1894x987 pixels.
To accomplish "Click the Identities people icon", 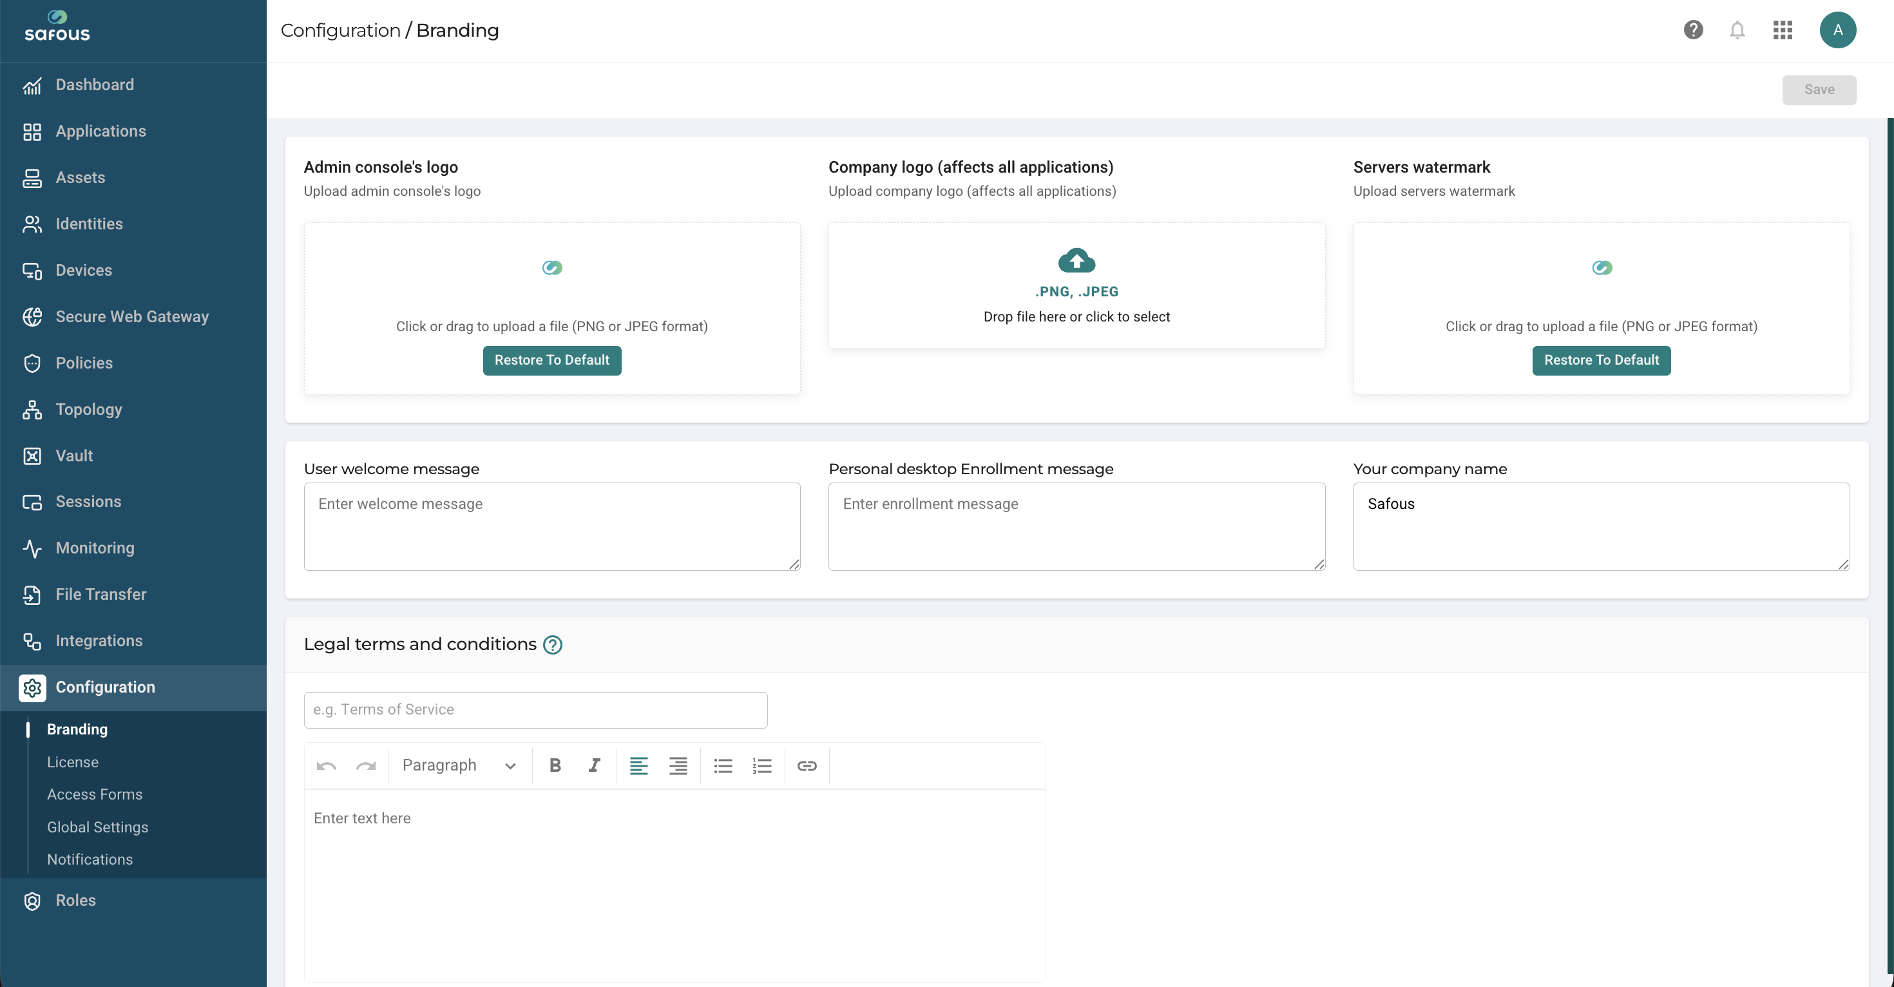I will click(32, 224).
